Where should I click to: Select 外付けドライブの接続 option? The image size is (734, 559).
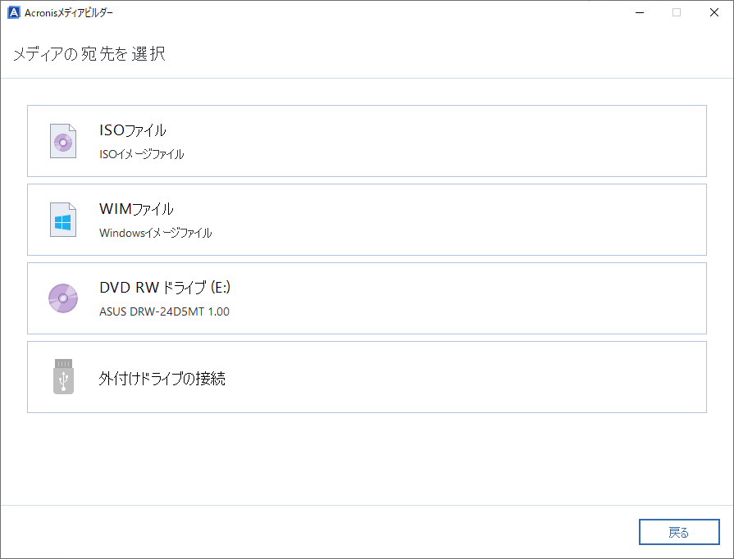pos(367,376)
